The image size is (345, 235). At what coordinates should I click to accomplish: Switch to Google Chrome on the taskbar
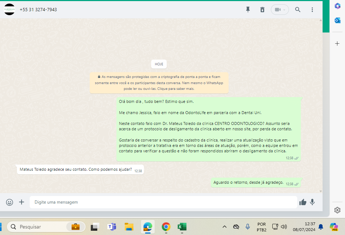tap(166, 227)
